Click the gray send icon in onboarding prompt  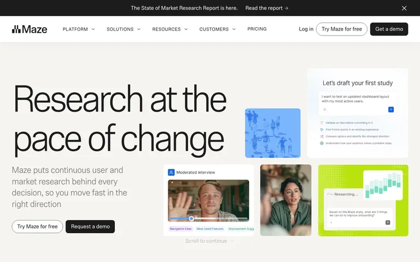point(388,223)
